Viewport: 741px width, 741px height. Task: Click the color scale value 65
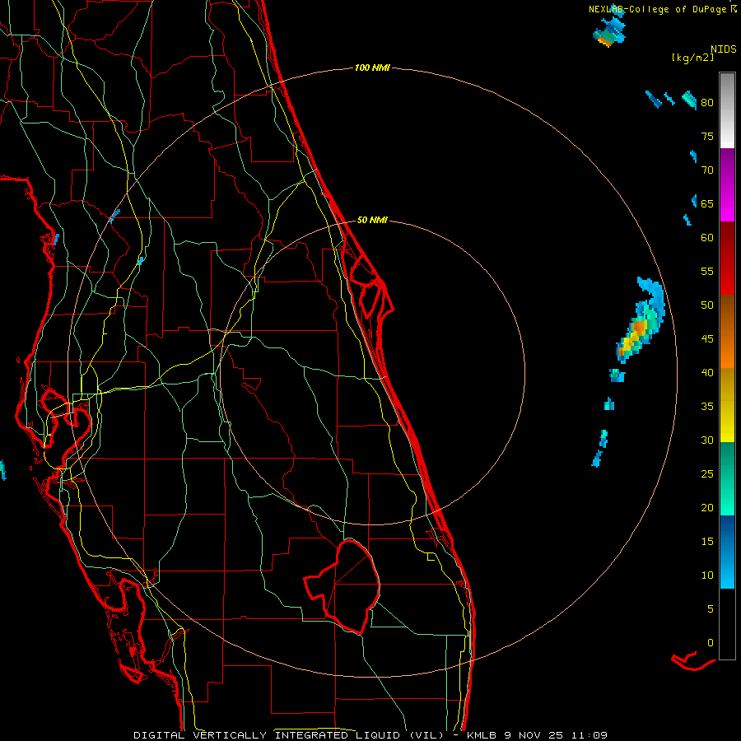pos(707,203)
